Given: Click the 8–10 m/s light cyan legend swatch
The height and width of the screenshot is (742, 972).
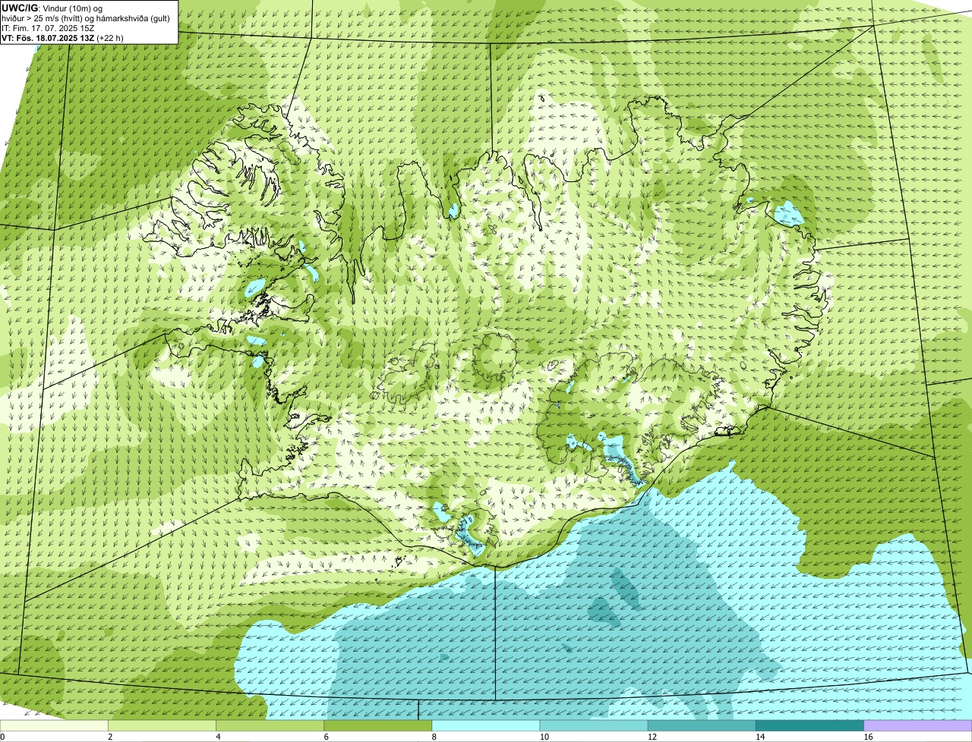Looking at the screenshot, I should (x=486, y=725).
